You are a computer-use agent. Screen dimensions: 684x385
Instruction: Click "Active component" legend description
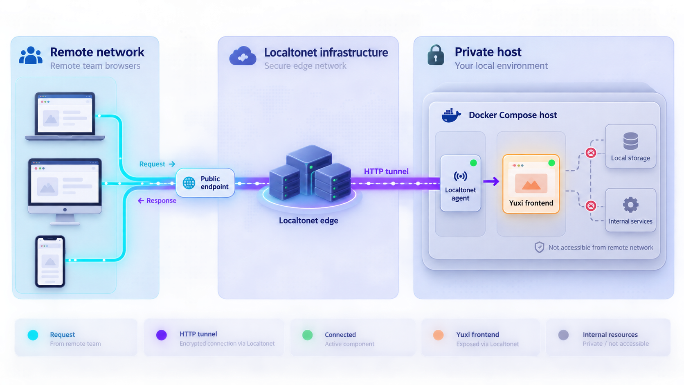tap(349, 344)
